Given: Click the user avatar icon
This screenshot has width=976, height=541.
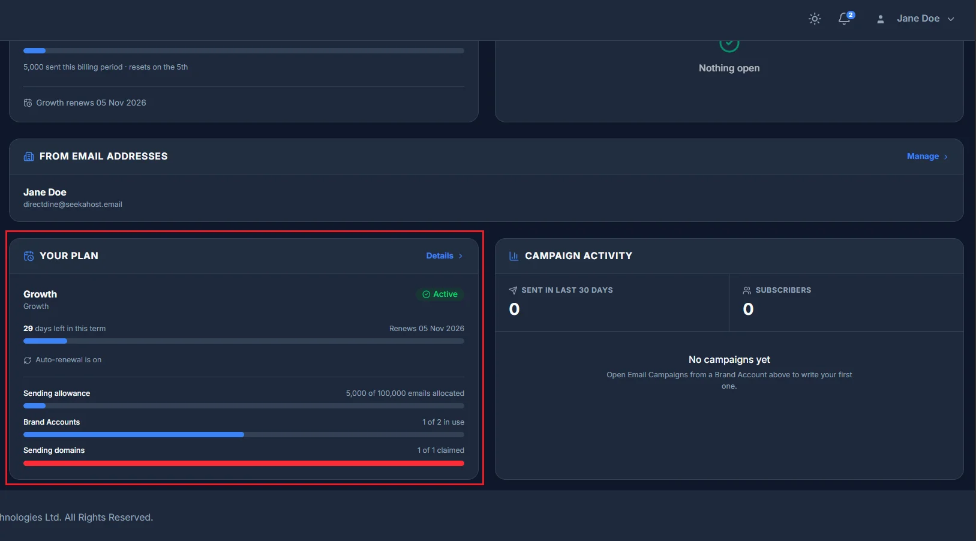Looking at the screenshot, I should point(881,19).
